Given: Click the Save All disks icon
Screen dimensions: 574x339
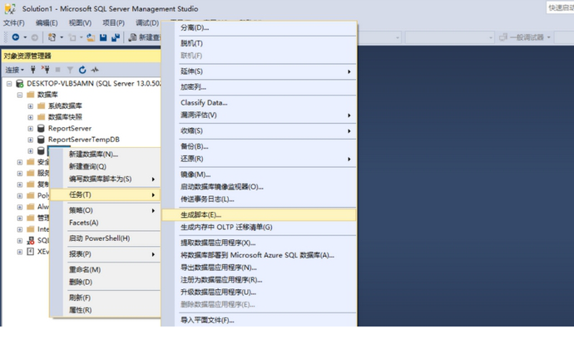Looking at the screenshot, I should [116, 37].
